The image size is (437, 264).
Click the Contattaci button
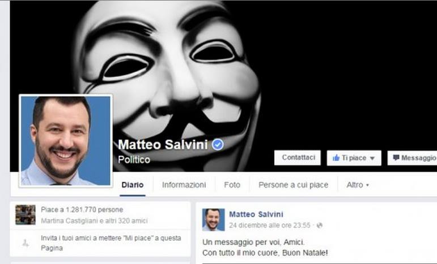298,158
